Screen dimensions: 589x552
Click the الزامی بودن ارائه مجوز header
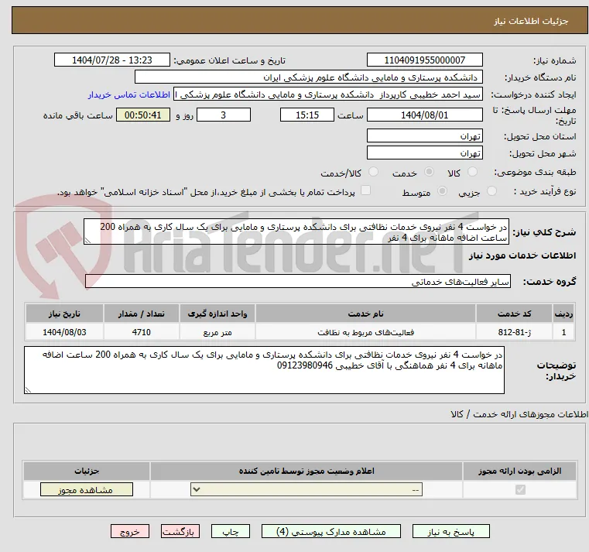coord(520,471)
